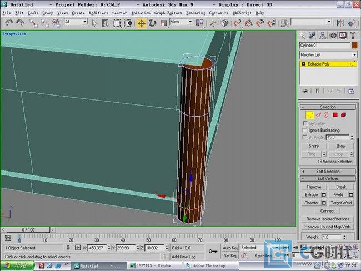Toggle Spinner Snap icon

[272, 23]
